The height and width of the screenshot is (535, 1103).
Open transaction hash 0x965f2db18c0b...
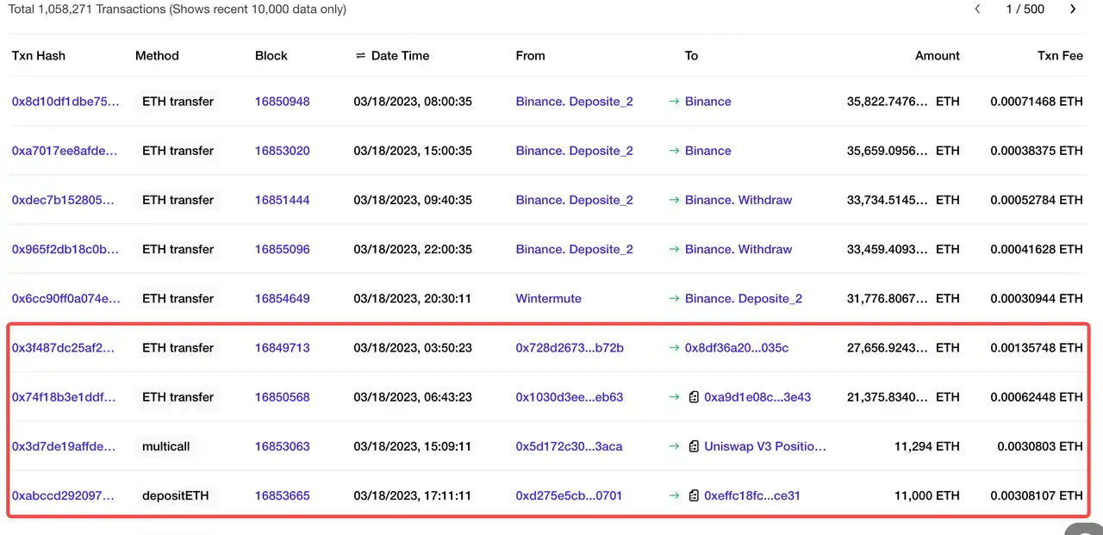[x=66, y=249]
